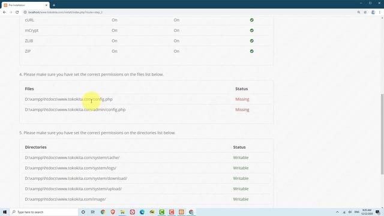
Task: Click the image/ directory path
Action: (65, 199)
